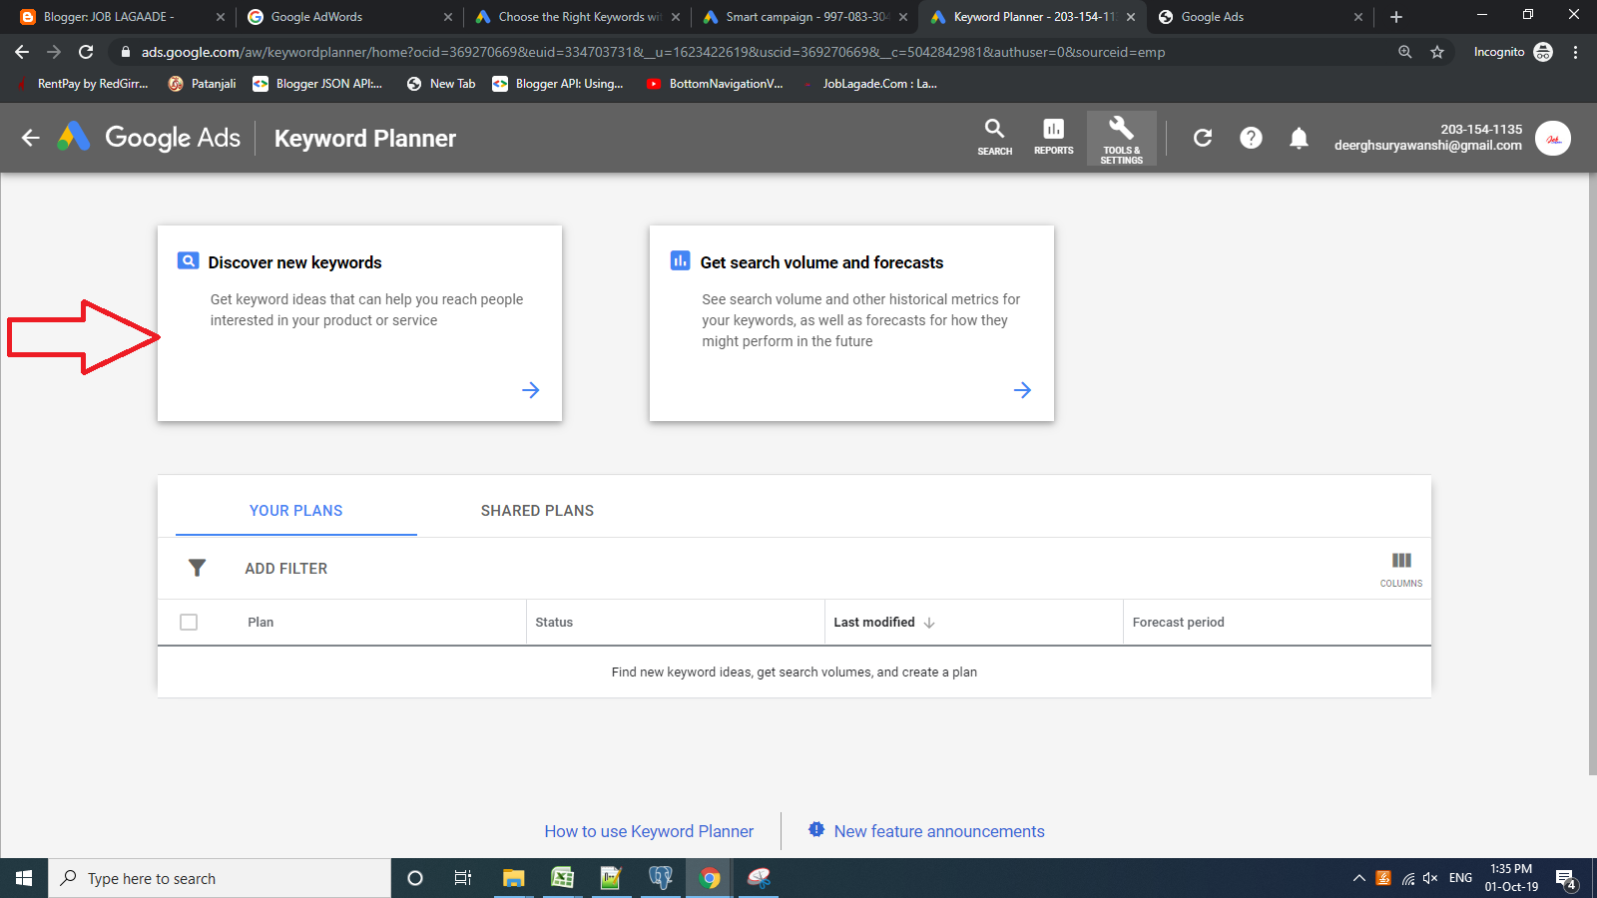Click the Windows taskbar search box
Screen dimensions: 1597x898
click(220, 878)
